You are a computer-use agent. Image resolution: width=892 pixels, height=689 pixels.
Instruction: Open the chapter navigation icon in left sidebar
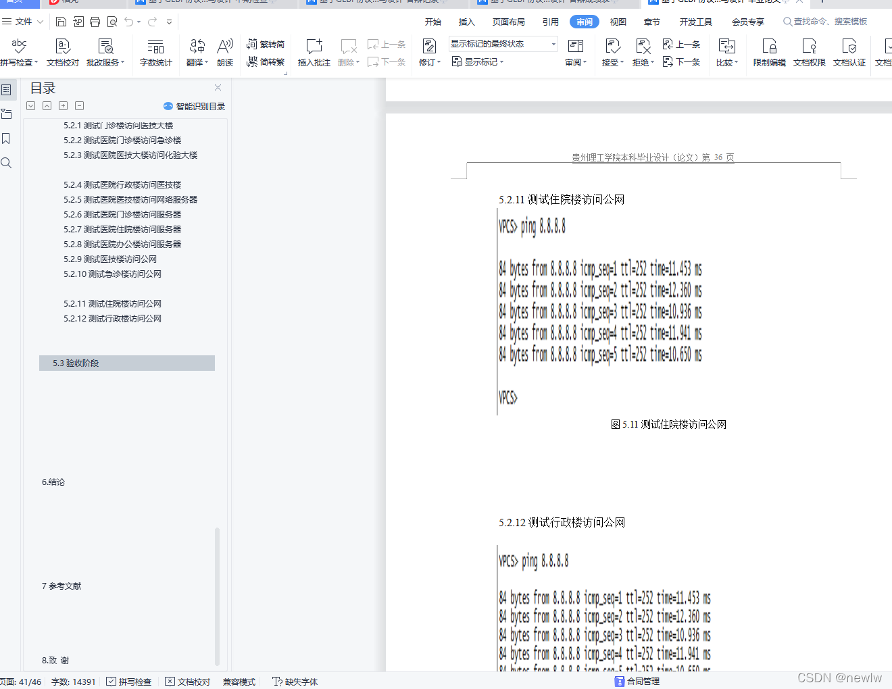(6, 113)
